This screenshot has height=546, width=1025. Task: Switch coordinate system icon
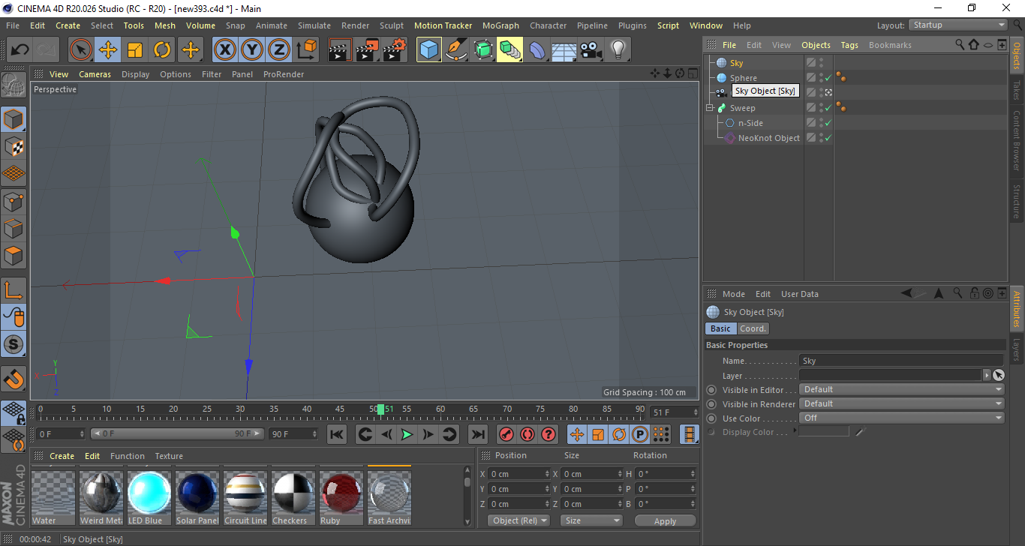(306, 50)
